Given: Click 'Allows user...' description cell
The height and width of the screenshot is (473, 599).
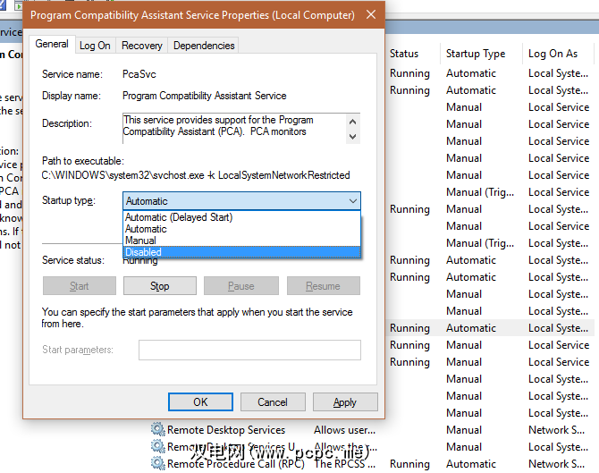Looking at the screenshot, I should [344, 430].
